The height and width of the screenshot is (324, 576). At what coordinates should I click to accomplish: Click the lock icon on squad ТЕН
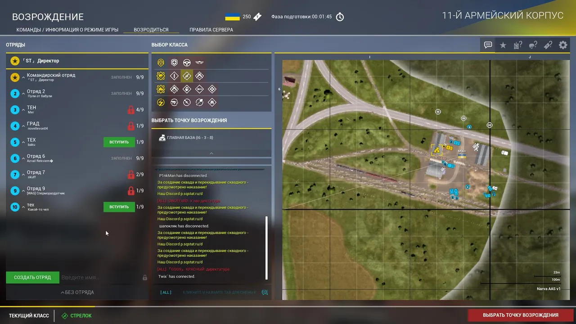[131, 110]
